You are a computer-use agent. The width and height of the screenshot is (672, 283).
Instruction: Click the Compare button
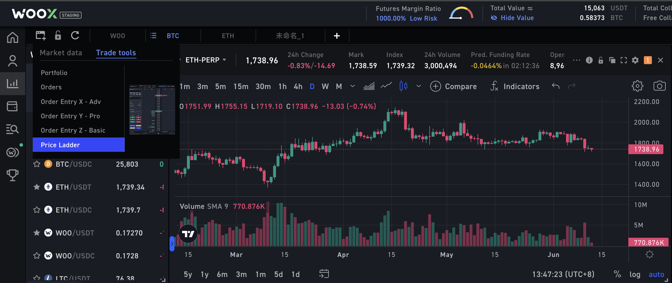point(453,86)
